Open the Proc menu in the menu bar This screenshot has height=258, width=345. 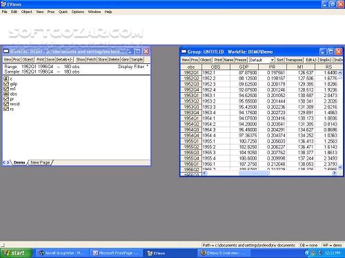point(51,12)
